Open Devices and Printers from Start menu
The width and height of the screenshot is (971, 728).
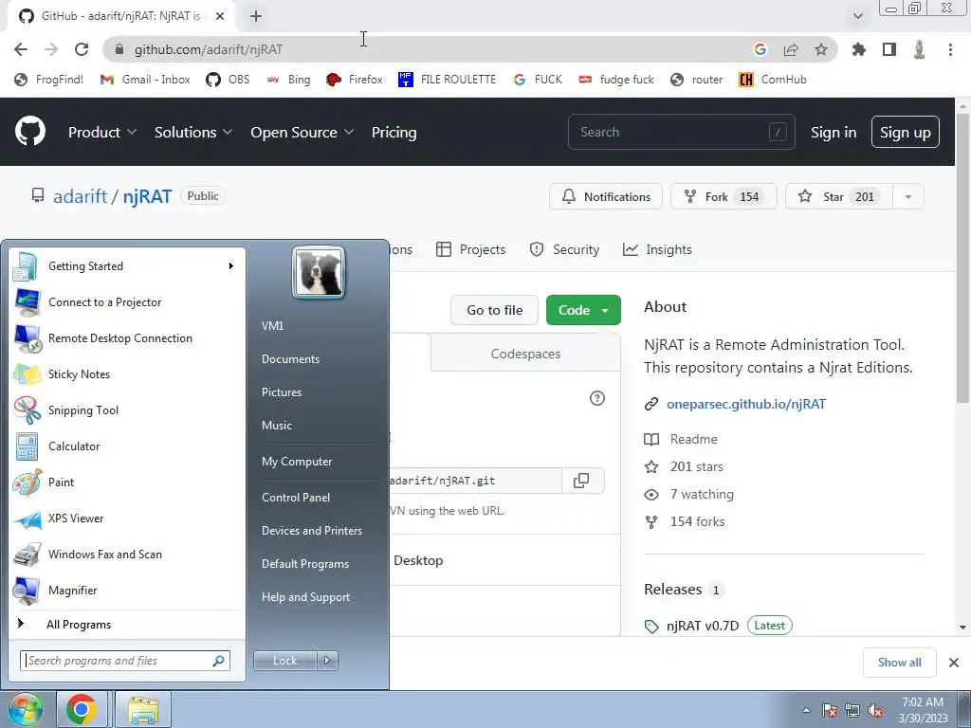pyautogui.click(x=311, y=531)
